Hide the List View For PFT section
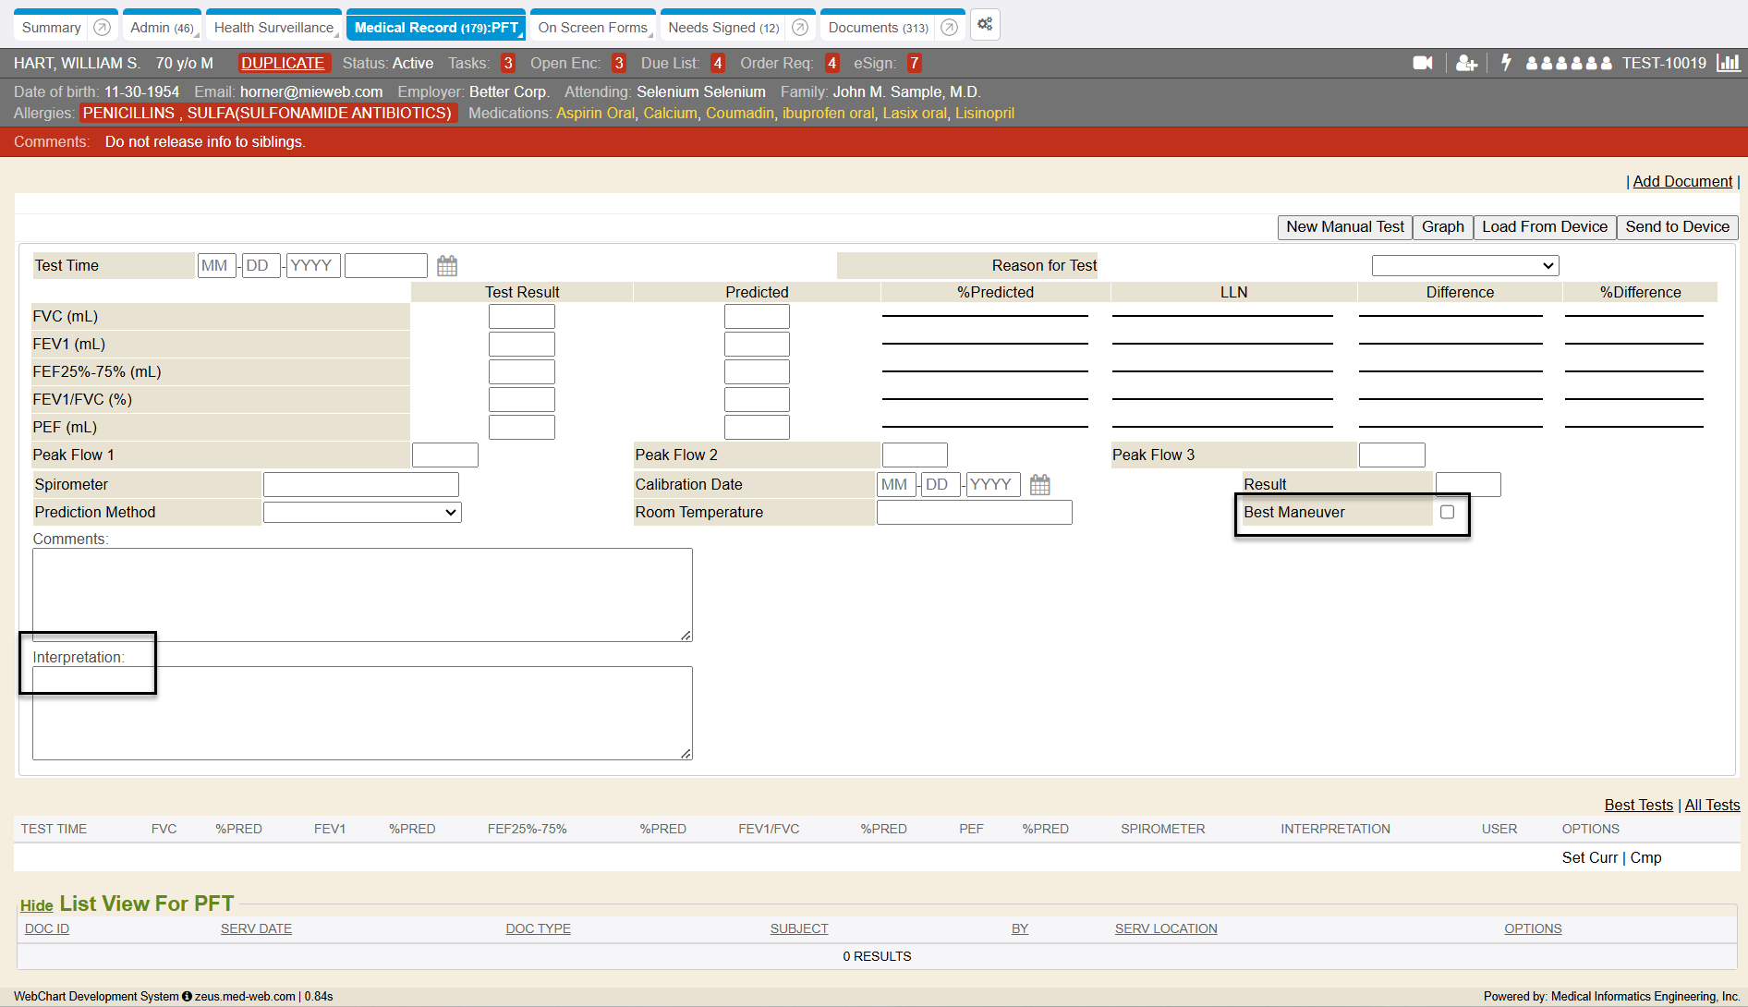This screenshot has height=1007, width=1748. coord(36,905)
